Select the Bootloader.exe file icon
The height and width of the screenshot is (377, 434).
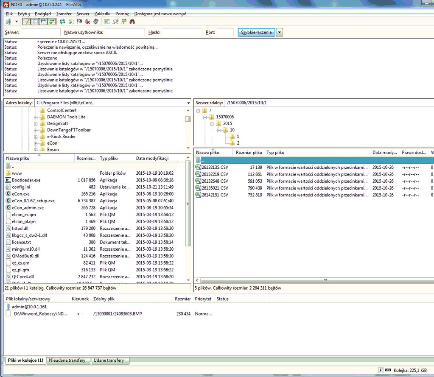click(x=8, y=180)
